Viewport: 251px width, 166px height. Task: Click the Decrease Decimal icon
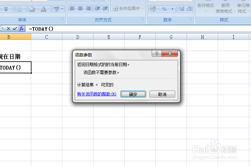(x=189, y=9)
